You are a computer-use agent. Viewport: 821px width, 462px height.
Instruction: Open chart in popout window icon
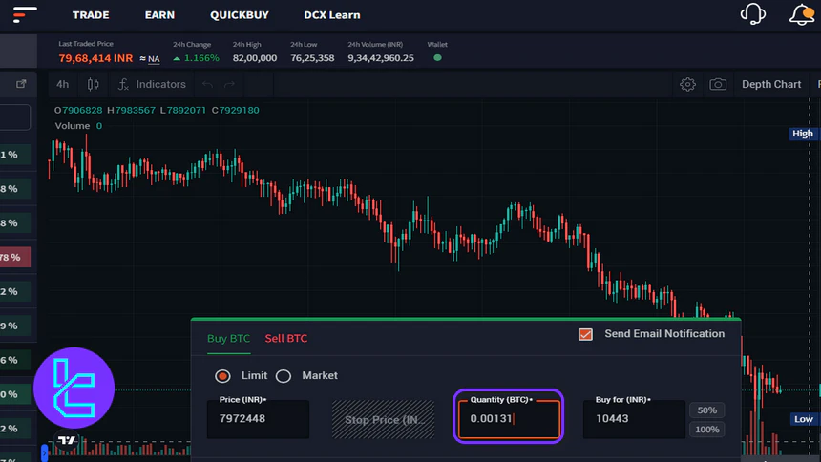pyautogui.click(x=21, y=84)
